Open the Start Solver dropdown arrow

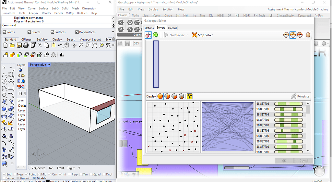tap(187, 35)
